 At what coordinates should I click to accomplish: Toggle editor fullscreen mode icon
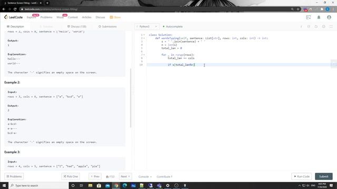click(331, 27)
